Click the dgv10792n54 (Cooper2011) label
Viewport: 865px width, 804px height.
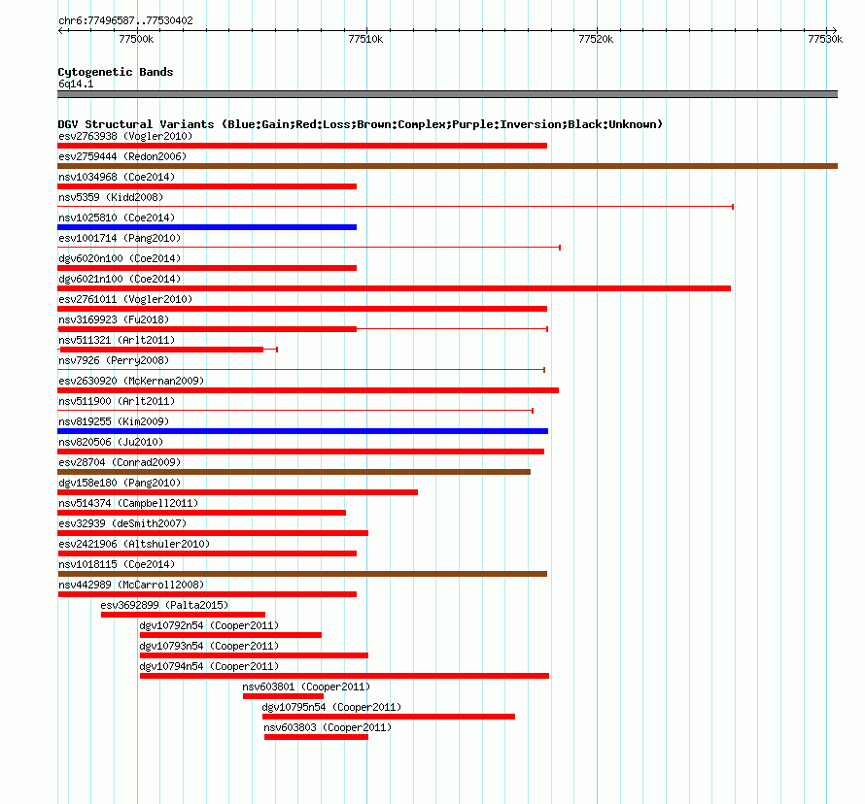tap(209, 625)
